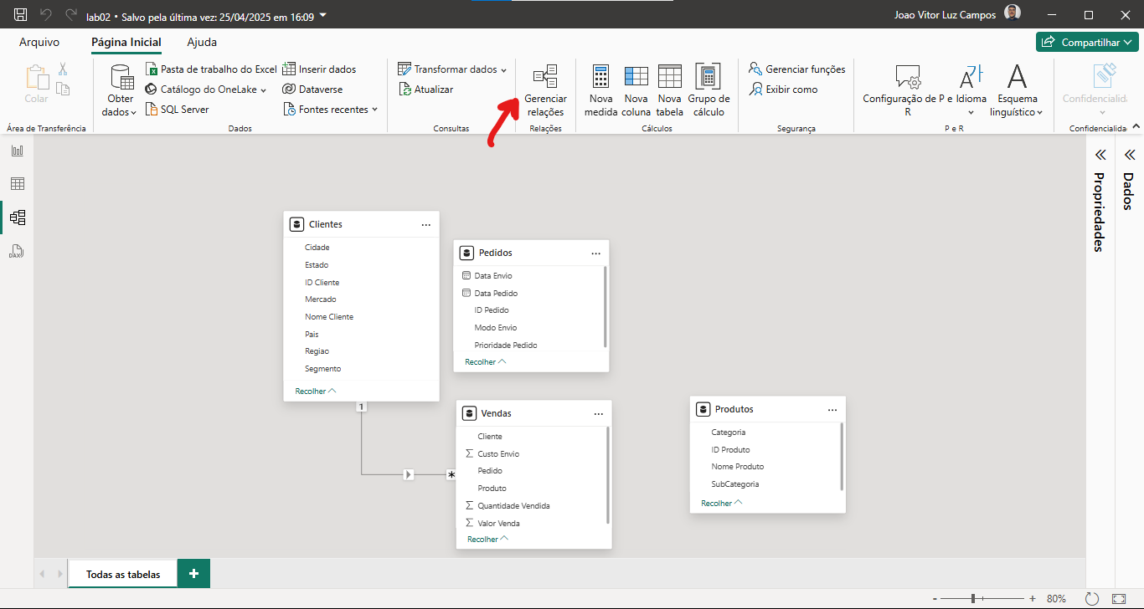Add a Grupo de cálculo

point(709,90)
